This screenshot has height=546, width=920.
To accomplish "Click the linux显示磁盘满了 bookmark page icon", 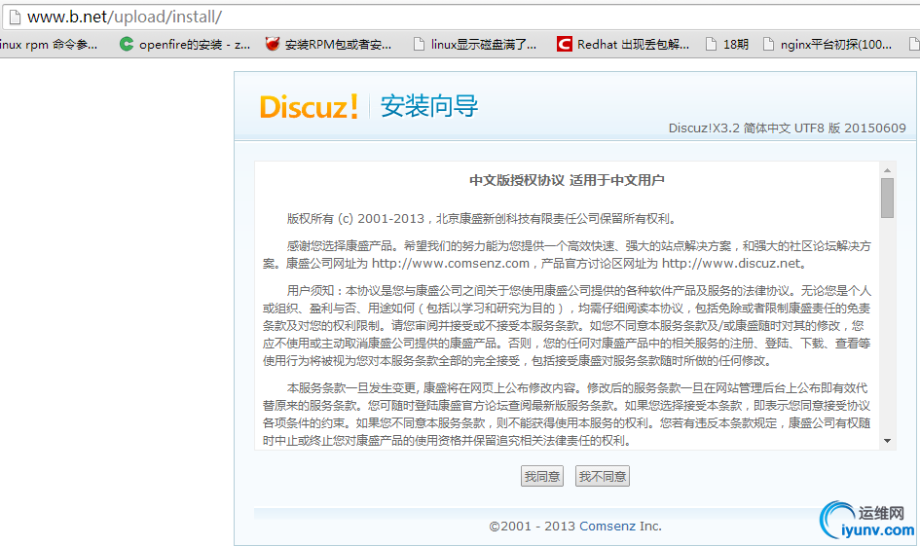I will point(419,44).
